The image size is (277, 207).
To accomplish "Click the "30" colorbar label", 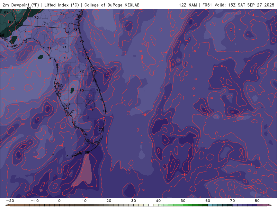I will 134,201.
